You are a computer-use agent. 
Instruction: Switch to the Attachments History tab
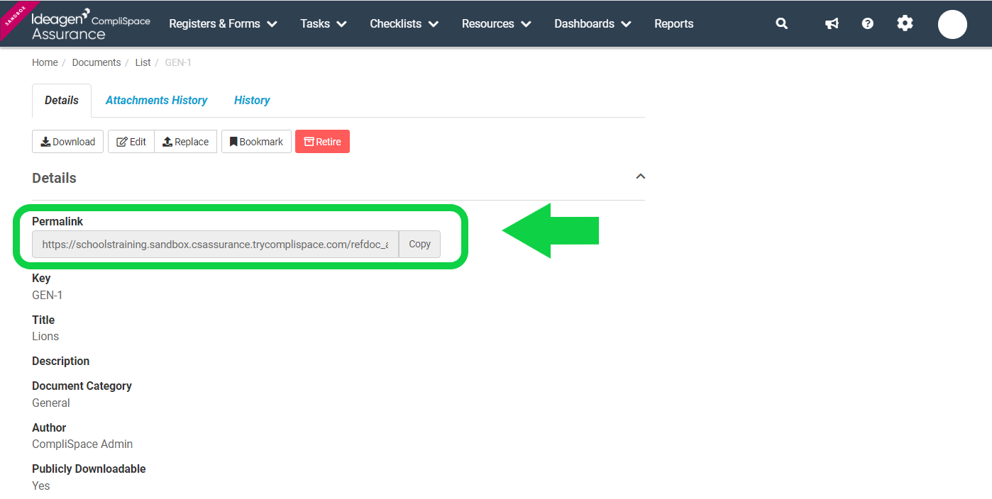point(156,101)
